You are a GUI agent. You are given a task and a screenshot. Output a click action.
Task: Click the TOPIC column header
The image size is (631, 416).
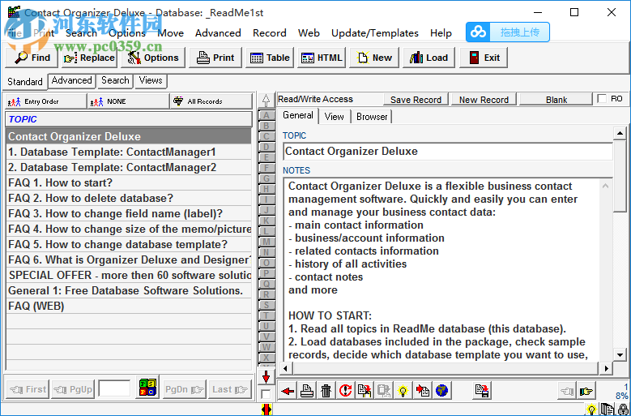pos(129,119)
